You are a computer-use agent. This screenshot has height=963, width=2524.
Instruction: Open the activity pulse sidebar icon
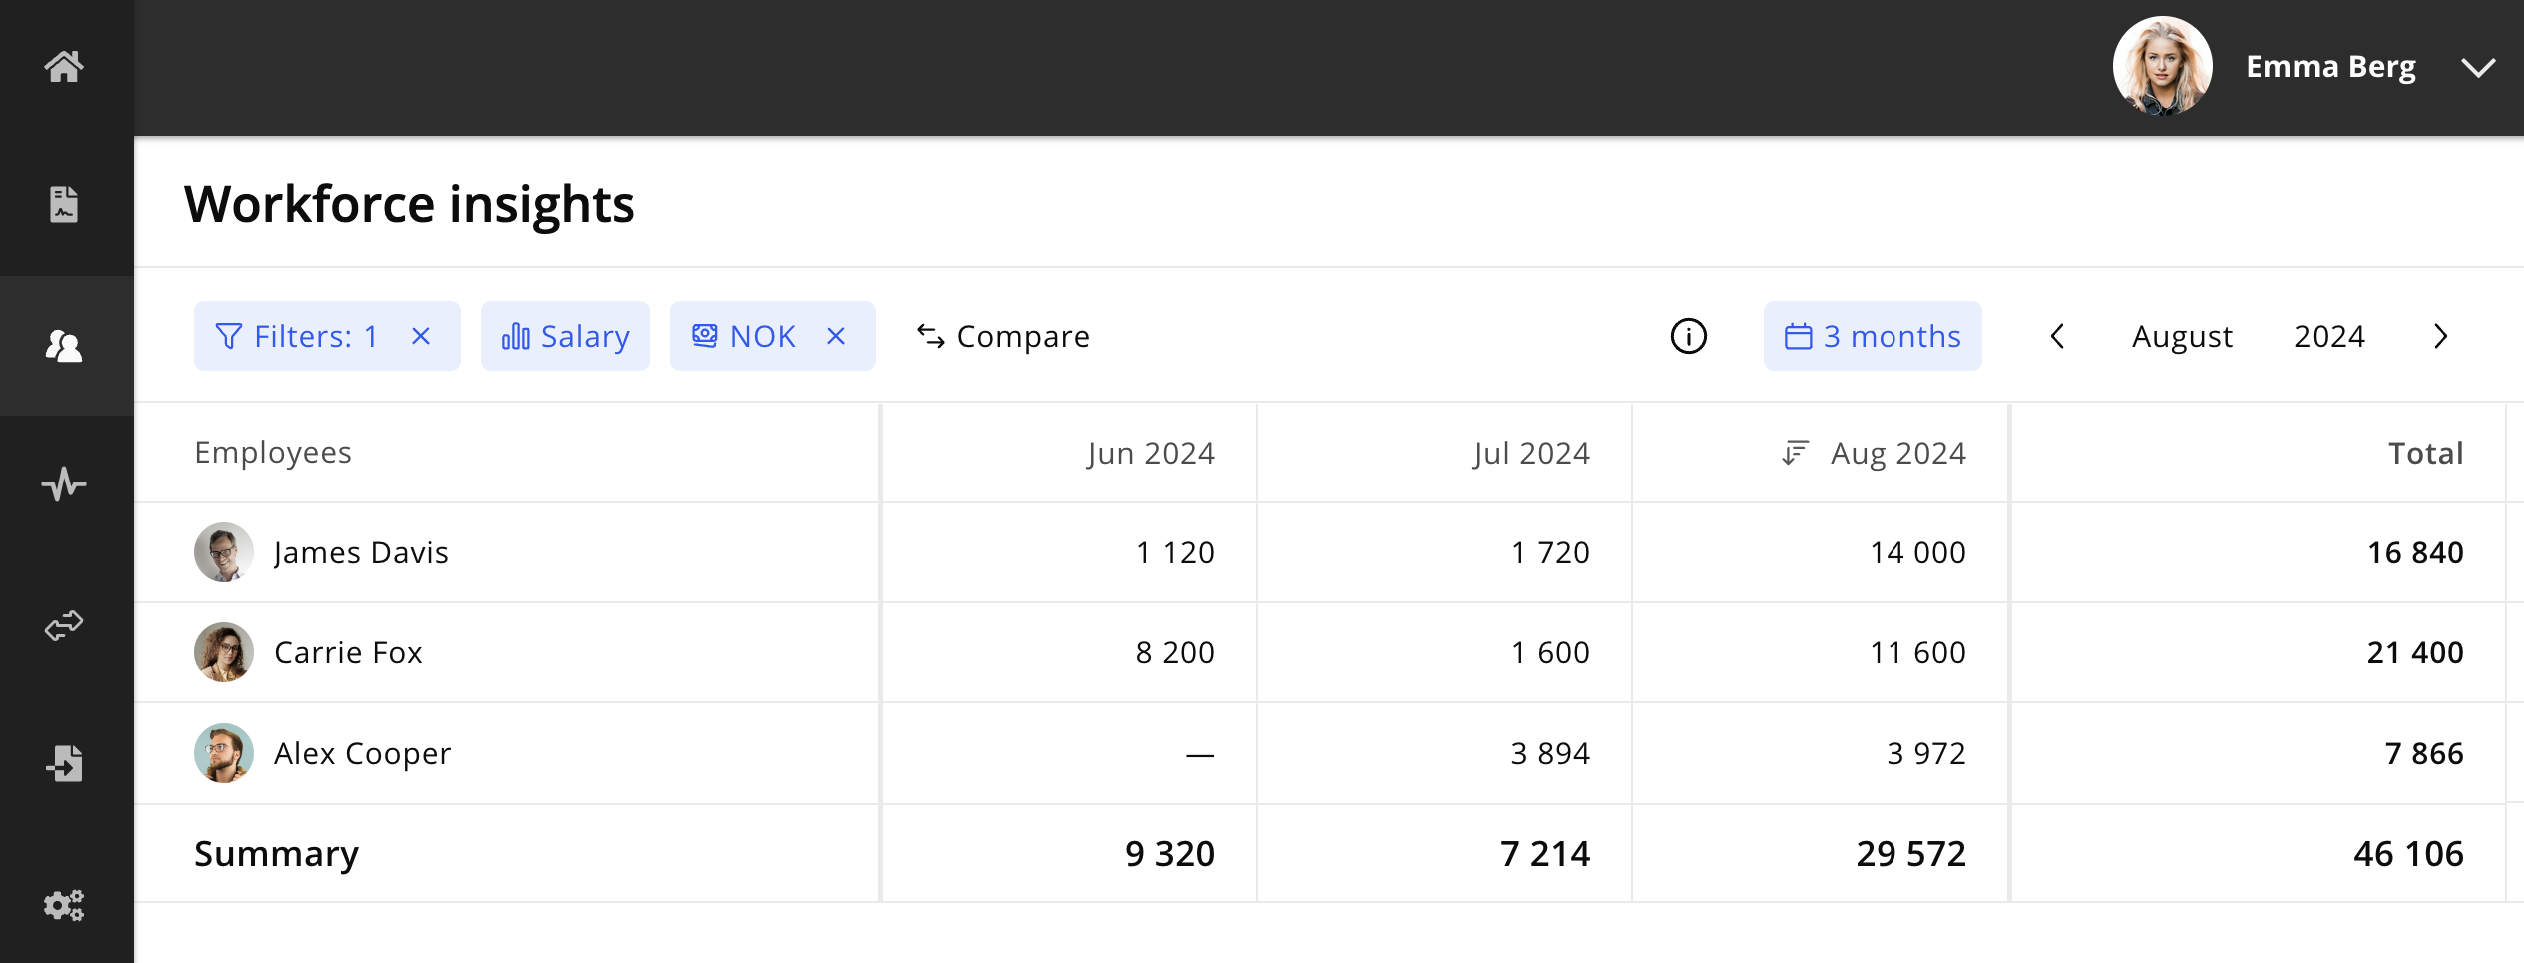click(x=64, y=485)
